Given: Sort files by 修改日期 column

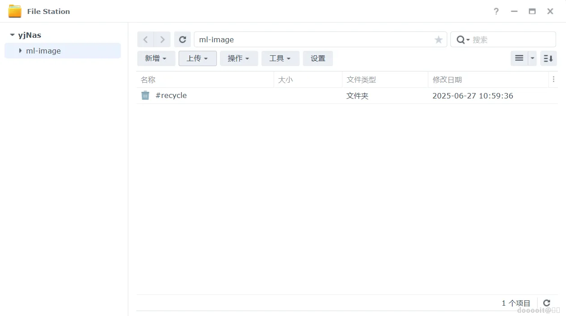Looking at the screenshot, I should (x=447, y=79).
